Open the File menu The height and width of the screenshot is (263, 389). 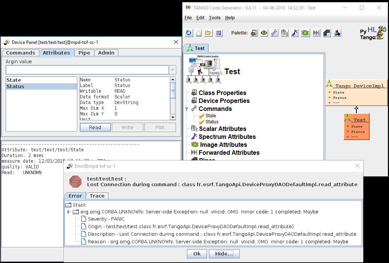click(x=188, y=17)
